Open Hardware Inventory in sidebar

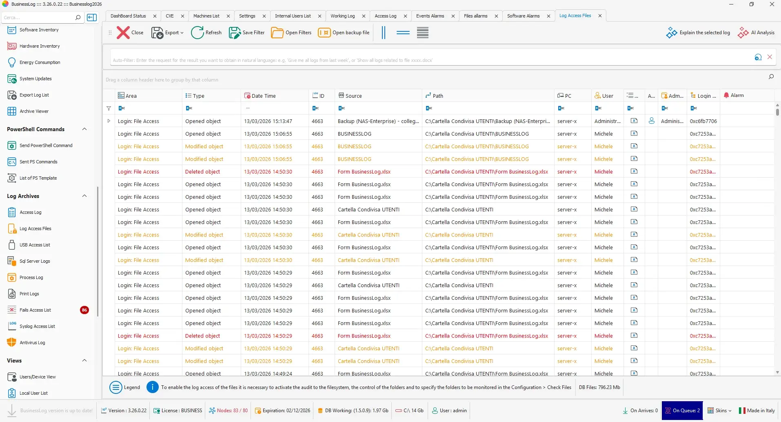(x=40, y=46)
